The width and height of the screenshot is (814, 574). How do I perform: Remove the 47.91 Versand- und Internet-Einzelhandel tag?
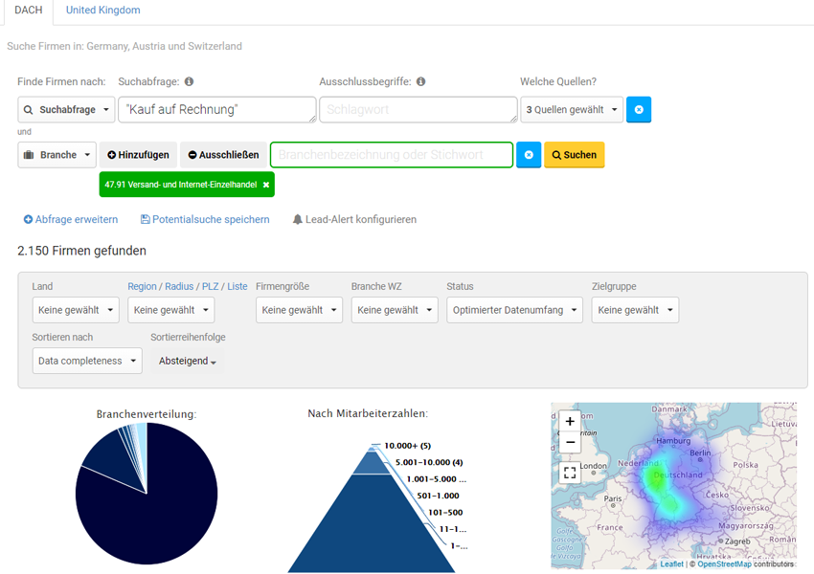[x=266, y=185]
